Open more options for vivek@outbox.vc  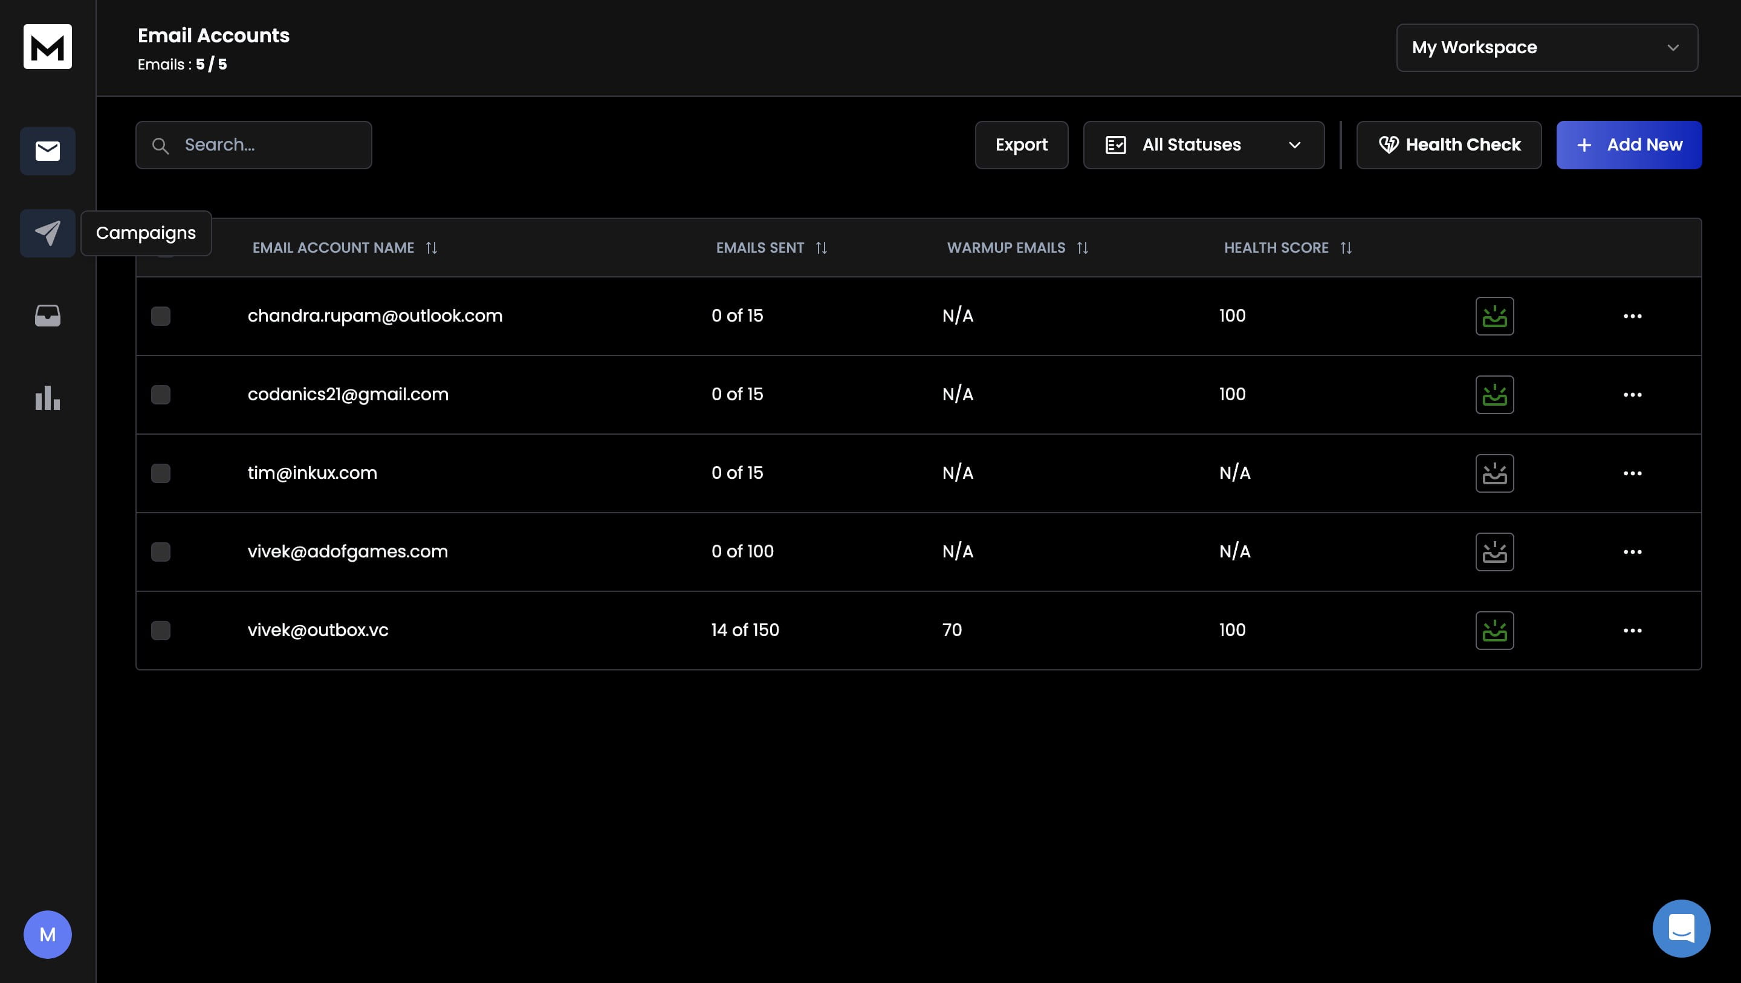click(x=1632, y=631)
